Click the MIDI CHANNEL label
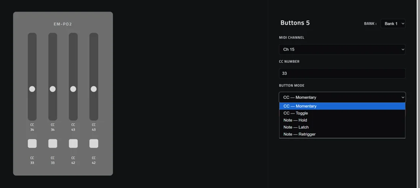 291,38
